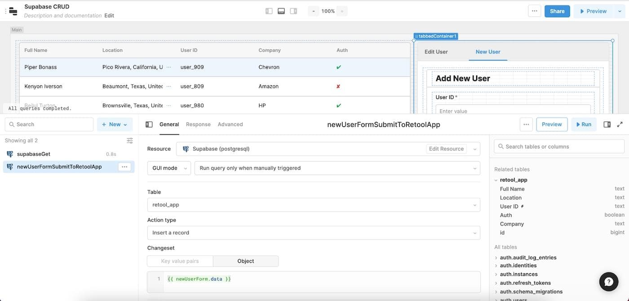The image size is (629, 301).
Task: Expand query editor to fullscreen
Action: [x=620, y=124]
